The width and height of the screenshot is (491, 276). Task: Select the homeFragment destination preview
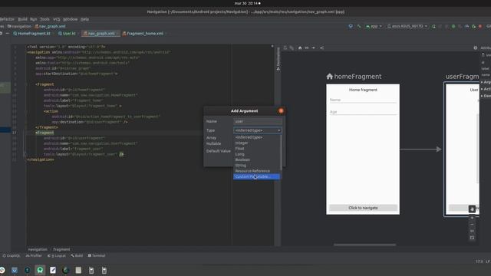coord(363,149)
